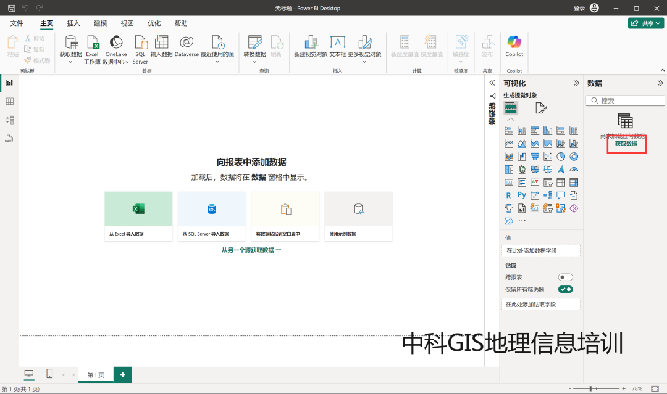
Task: Expand the 更多视觉对象 dropdown
Action: [364, 62]
